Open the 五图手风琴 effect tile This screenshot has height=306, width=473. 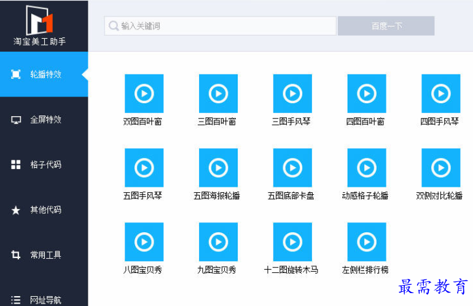(144, 168)
